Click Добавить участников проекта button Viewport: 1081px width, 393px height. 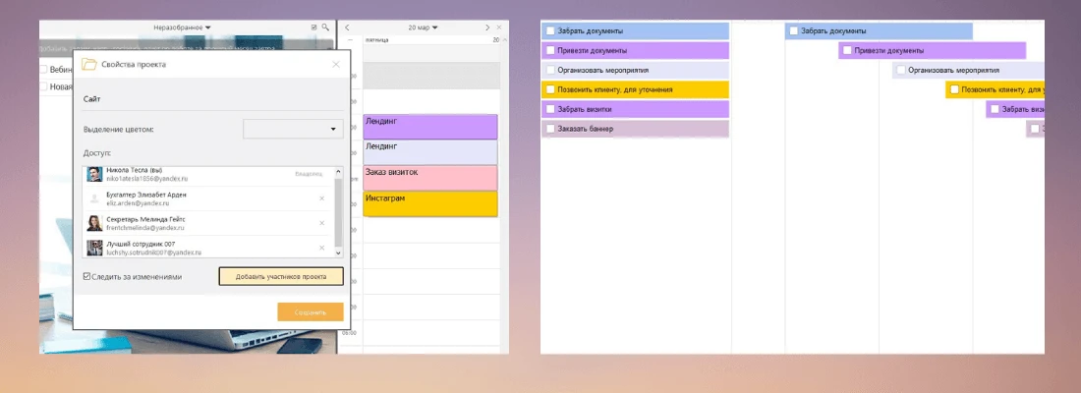[x=280, y=277]
